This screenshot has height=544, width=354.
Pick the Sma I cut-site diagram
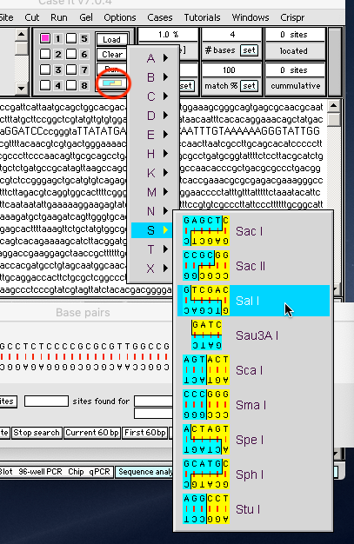[x=206, y=405]
